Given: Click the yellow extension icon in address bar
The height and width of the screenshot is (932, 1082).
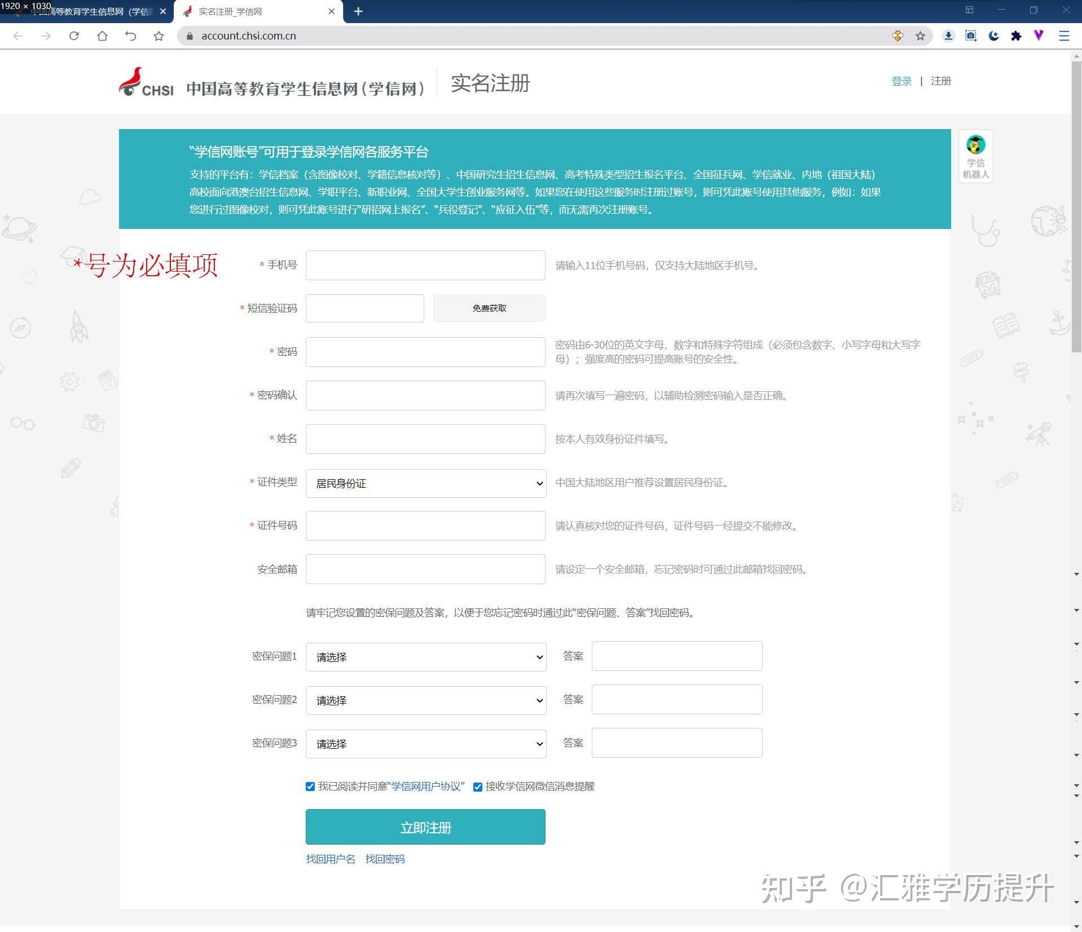Looking at the screenshot, I should [898, 36].
